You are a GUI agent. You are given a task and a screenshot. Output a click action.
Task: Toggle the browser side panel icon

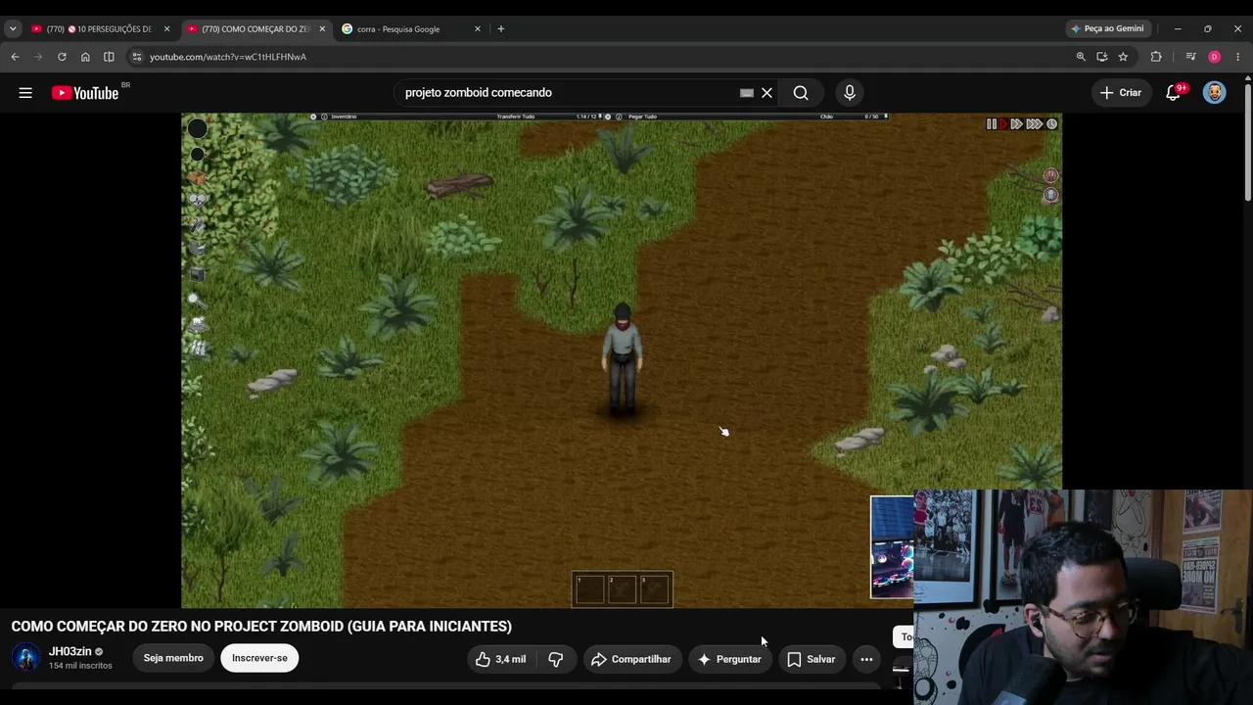tap(109, 57)
